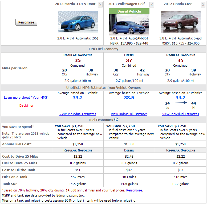The width and height of the screenshot is (207, 204).
Task: Click the Miles per Gallon row label
Action: (15, 68)
